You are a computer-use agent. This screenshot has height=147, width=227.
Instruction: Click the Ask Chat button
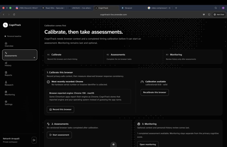[219, 14]
